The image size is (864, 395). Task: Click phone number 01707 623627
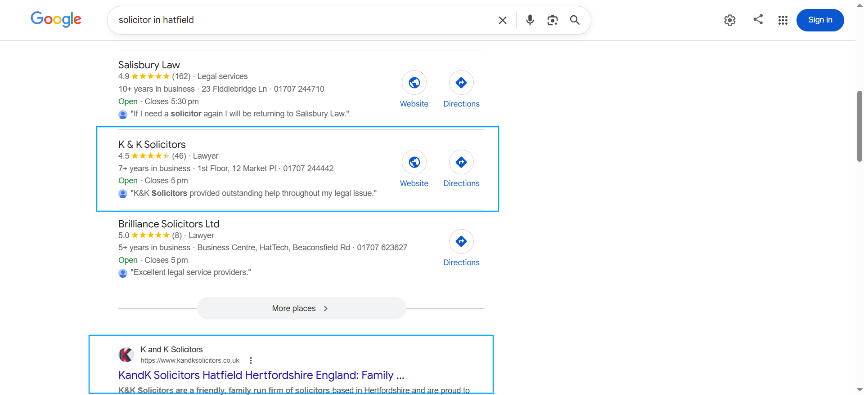pos(382,248)
